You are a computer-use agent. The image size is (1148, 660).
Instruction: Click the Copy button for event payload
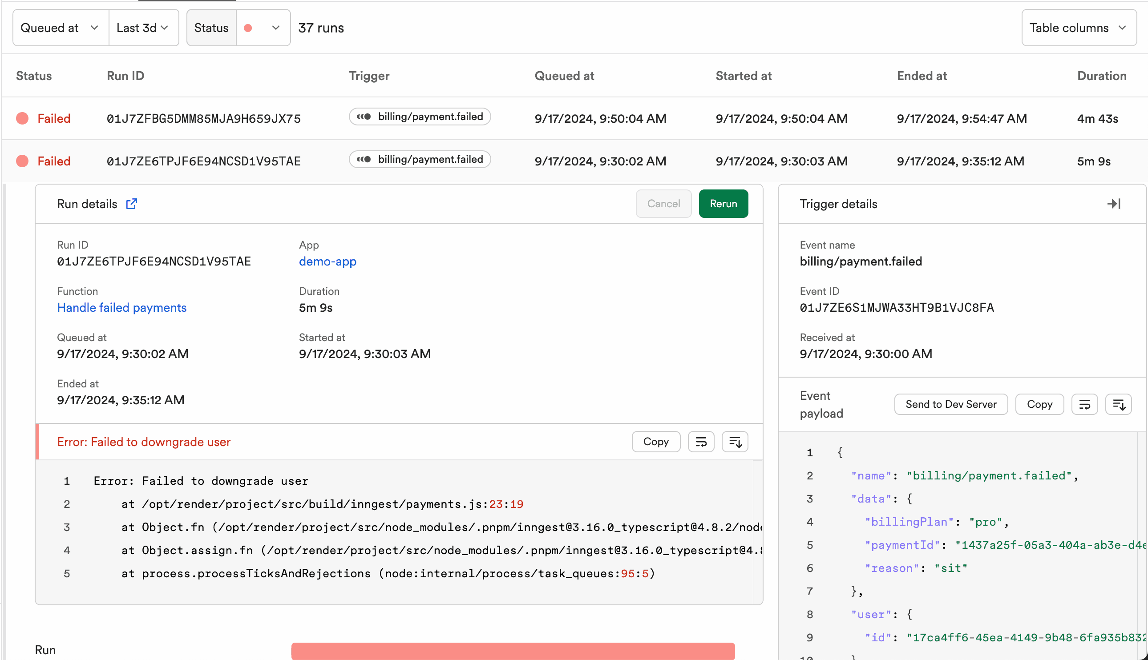tap(1040, 403)
